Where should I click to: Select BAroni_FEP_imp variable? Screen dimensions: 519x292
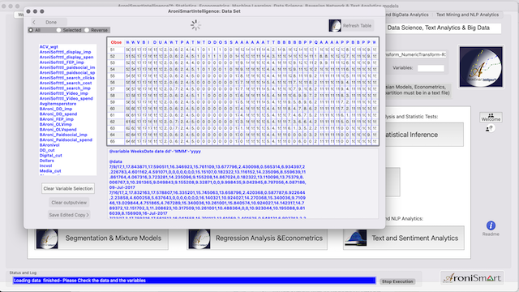tap(57, 119)
